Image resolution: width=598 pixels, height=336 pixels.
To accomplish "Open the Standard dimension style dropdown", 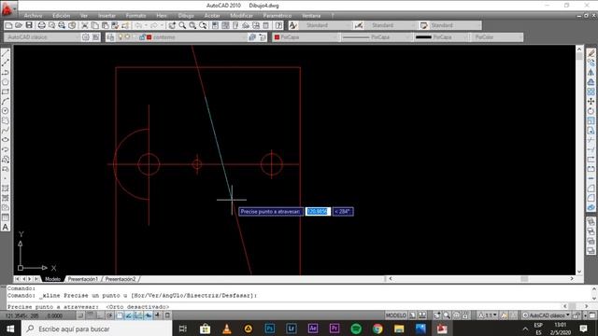I will [390, 25].
